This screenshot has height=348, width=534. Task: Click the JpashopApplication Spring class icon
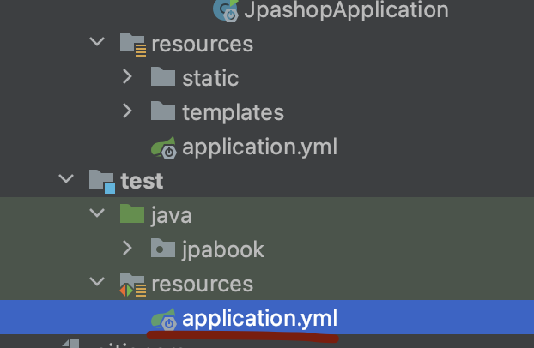pos(227,10)
